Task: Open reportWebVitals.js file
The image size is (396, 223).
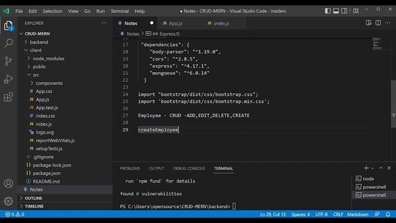Action: pyautogui.click(x=55, y=141)
